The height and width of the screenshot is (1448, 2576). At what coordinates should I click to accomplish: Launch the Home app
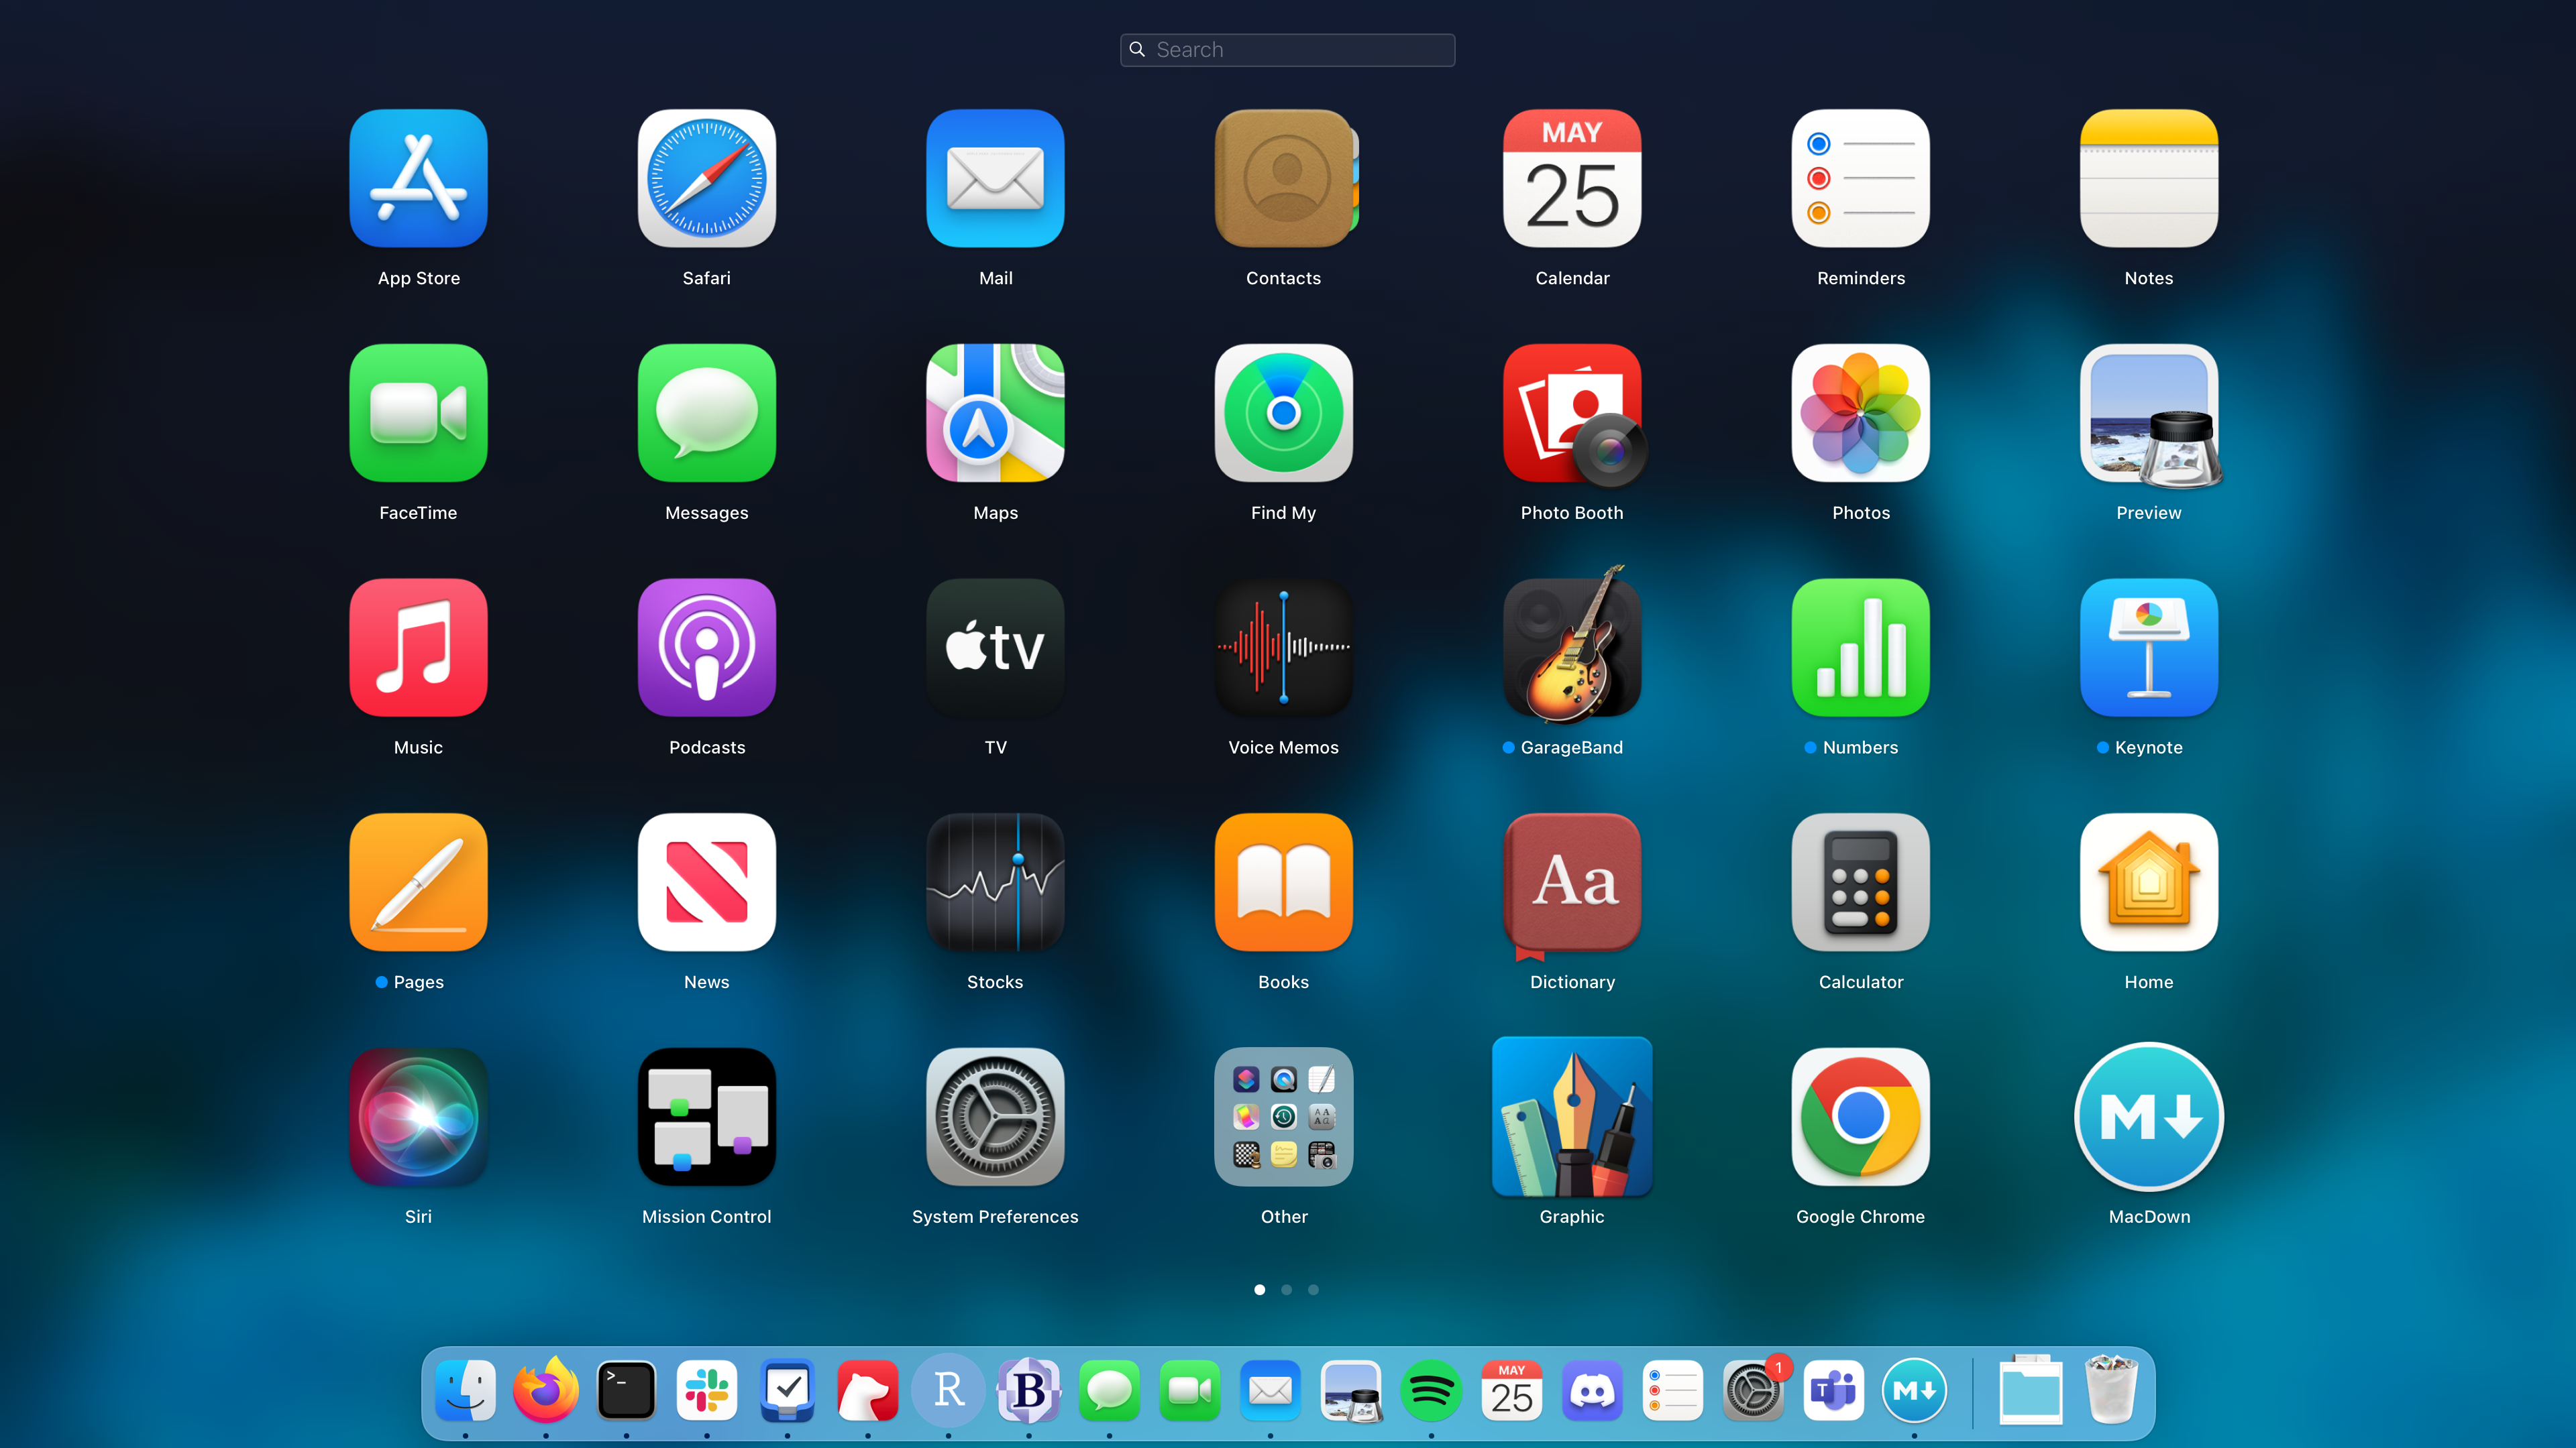(2149, 882)
